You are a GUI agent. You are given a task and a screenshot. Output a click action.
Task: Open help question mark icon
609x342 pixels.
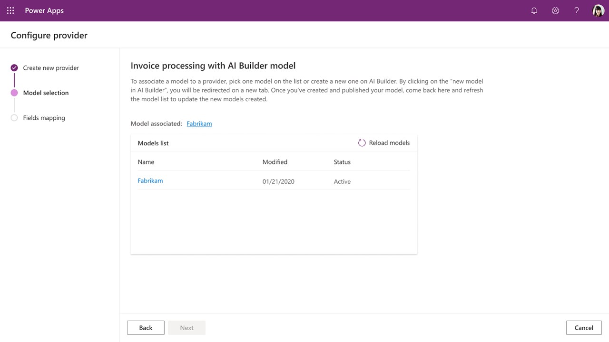click(577, 10)
